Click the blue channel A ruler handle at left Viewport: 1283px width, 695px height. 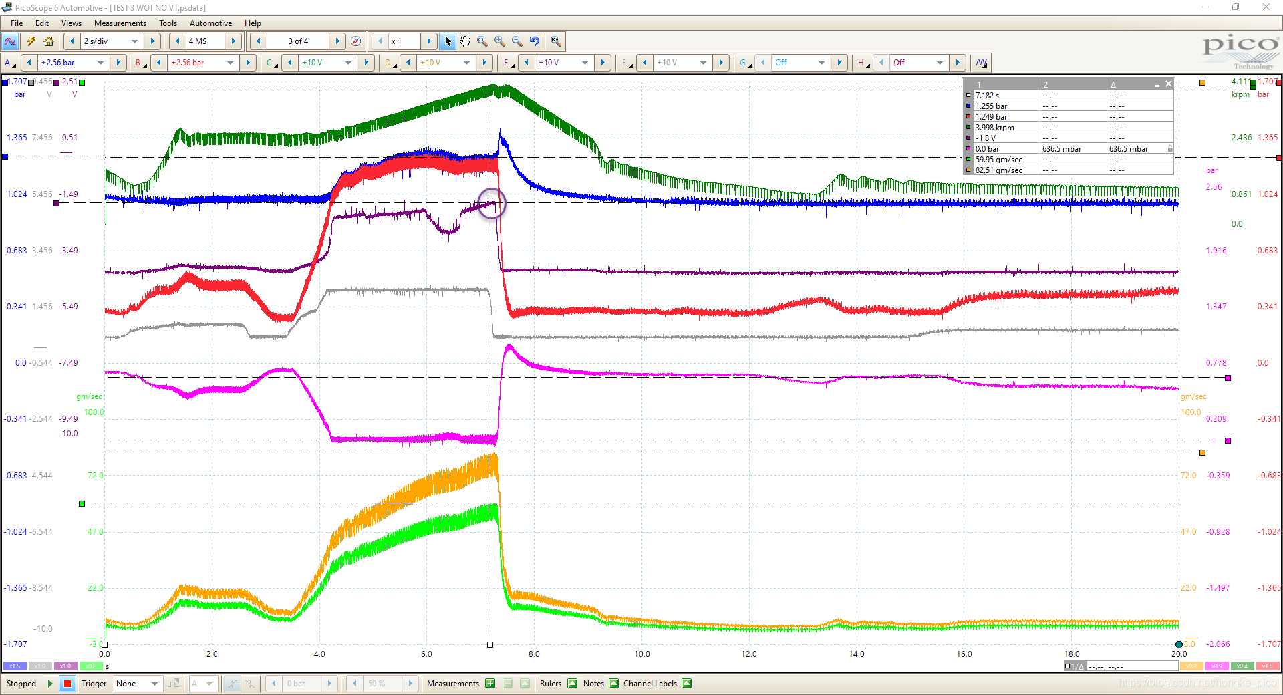5,157
